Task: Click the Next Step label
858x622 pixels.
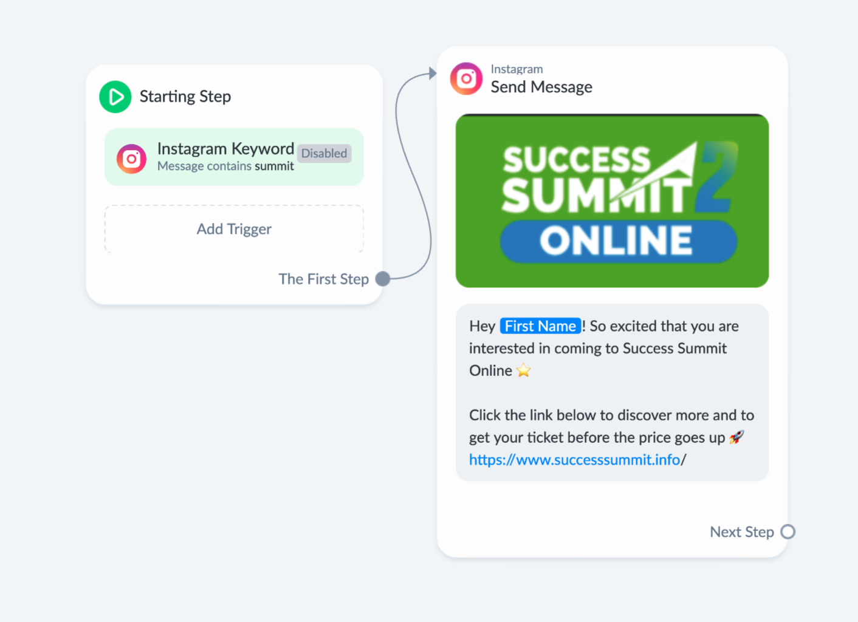Action: pos(742,532)
